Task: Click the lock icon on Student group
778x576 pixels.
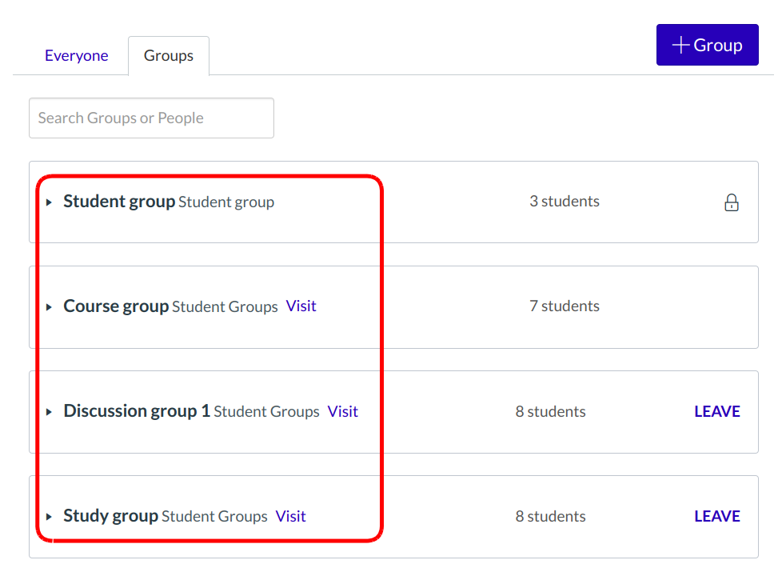Action: coord(731,202)
